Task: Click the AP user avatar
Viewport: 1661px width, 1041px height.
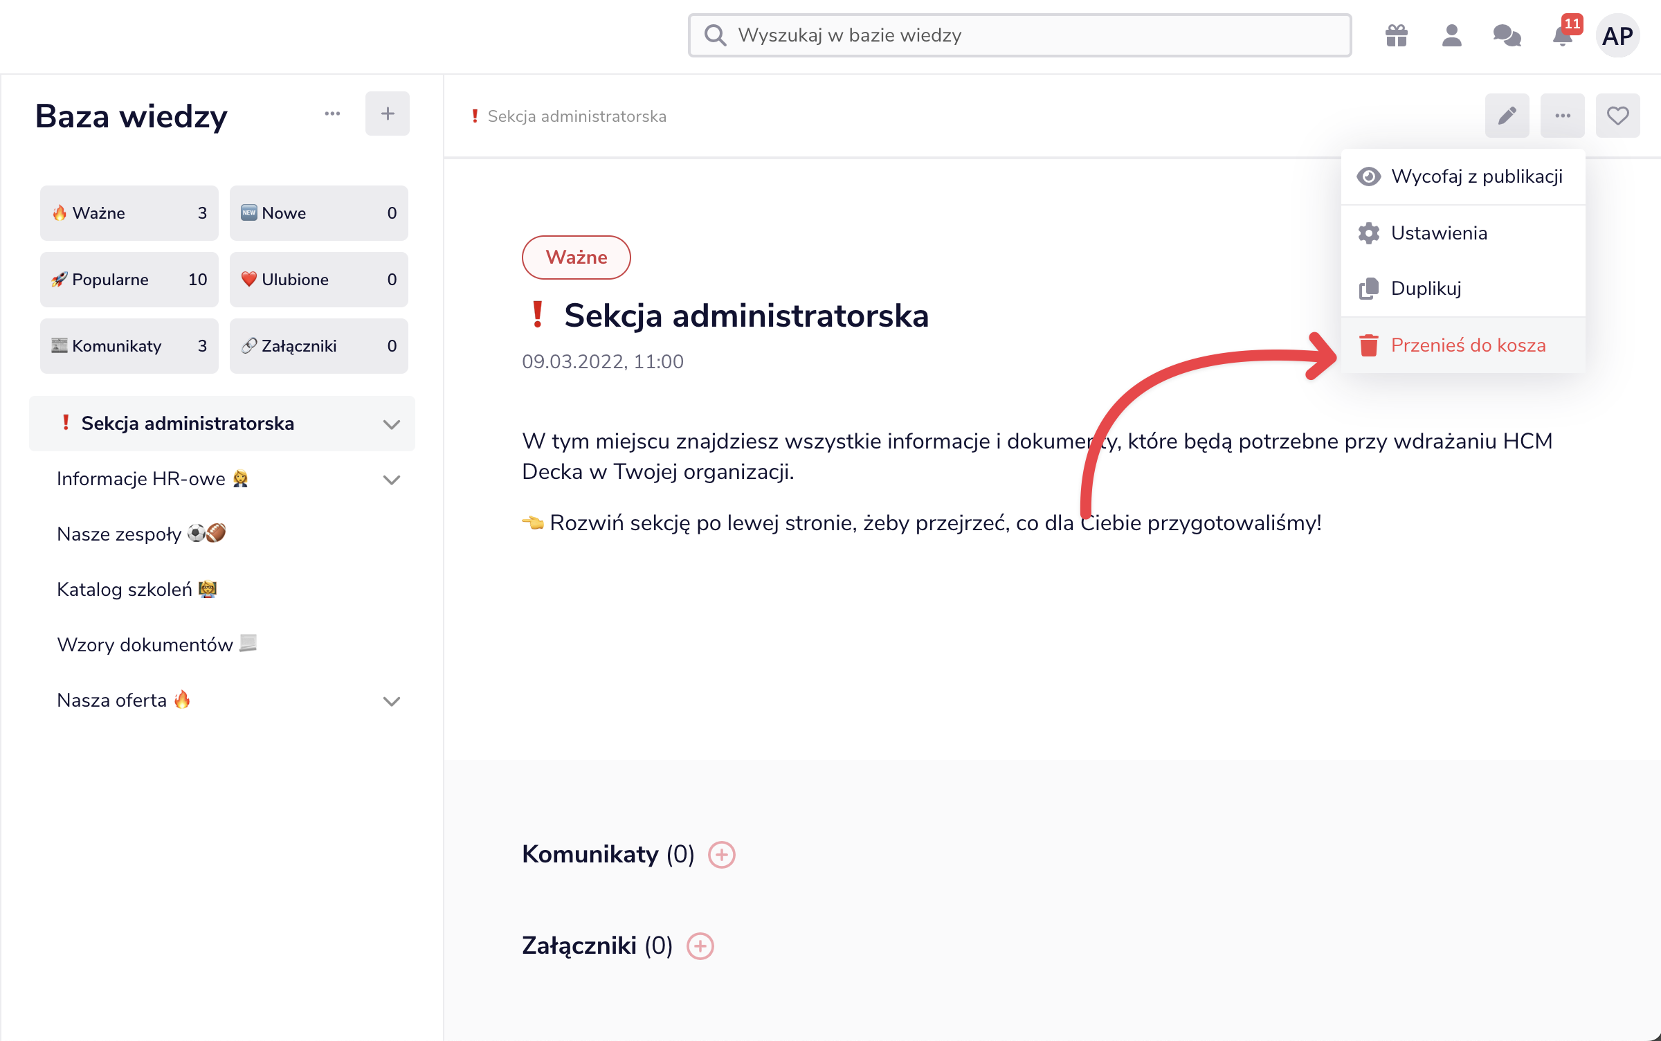Action: tap(1617, 35)
